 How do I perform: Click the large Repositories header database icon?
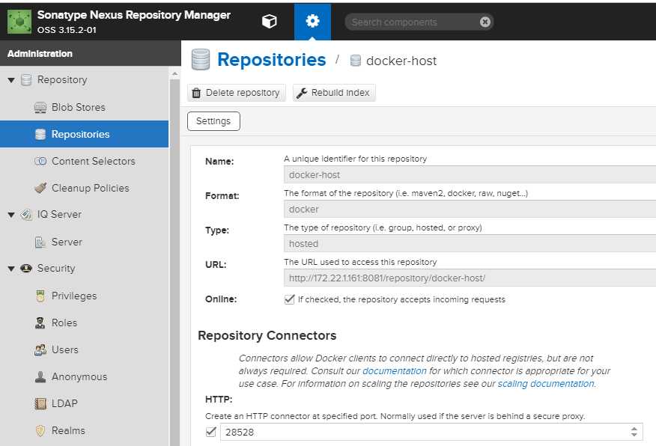point(201,59)
